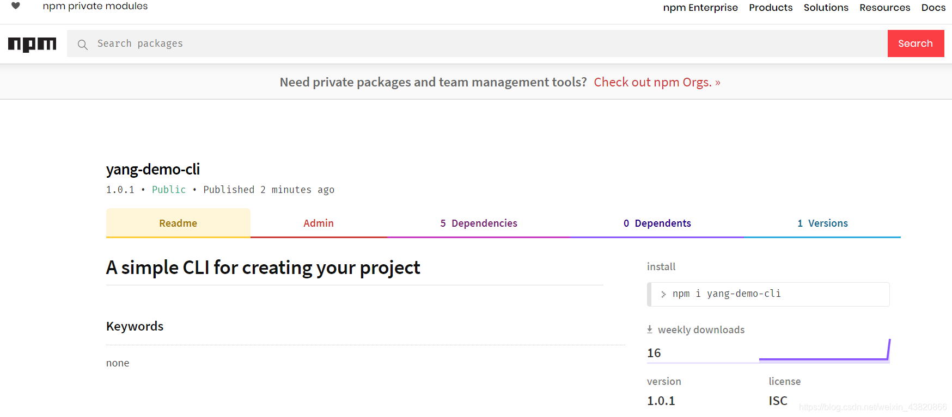Click the magnifier icon in search bar
Viewport: 952px width, 417px height.
[x=83, y=45]
